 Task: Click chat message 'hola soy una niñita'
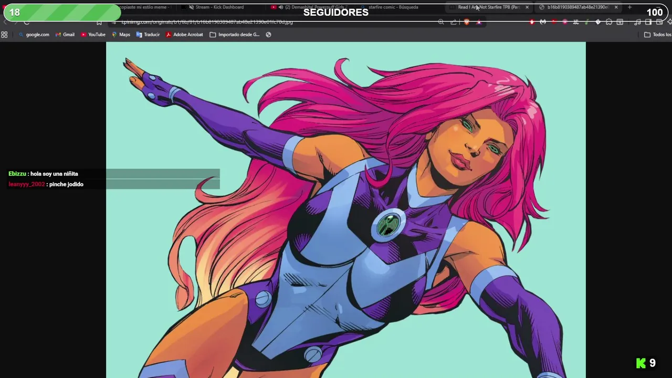click(54, 174)
